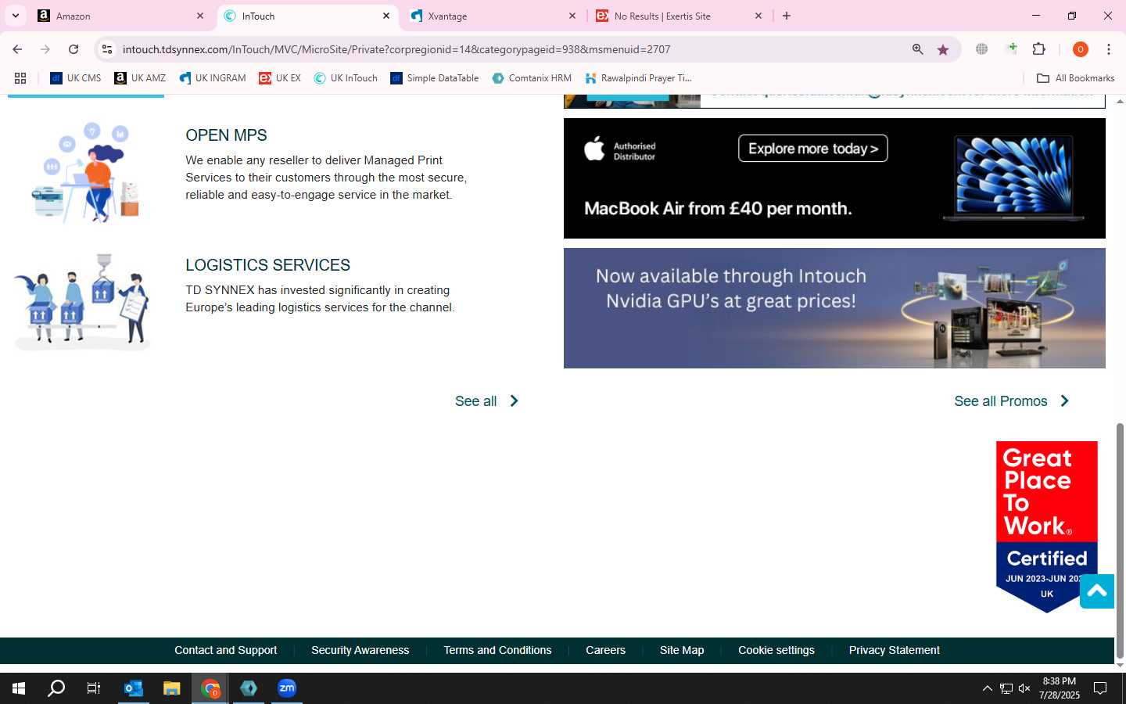
Task: Switch to Chrome in the taskbar
Action: 210,688
